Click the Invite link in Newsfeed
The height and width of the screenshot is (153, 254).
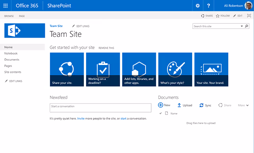pos(81,119)
